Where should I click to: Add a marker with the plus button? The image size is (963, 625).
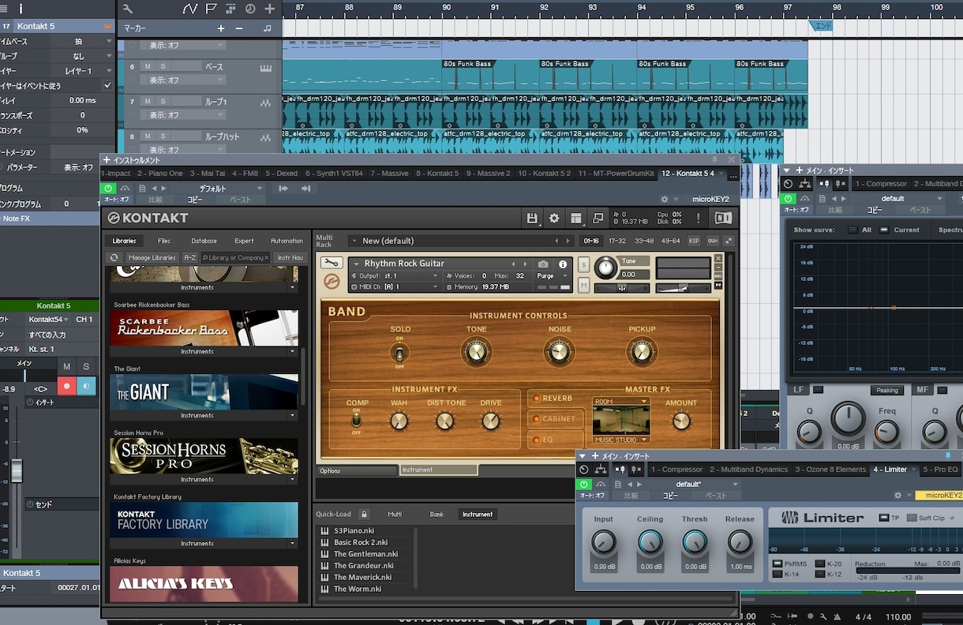tap(221, 28)
